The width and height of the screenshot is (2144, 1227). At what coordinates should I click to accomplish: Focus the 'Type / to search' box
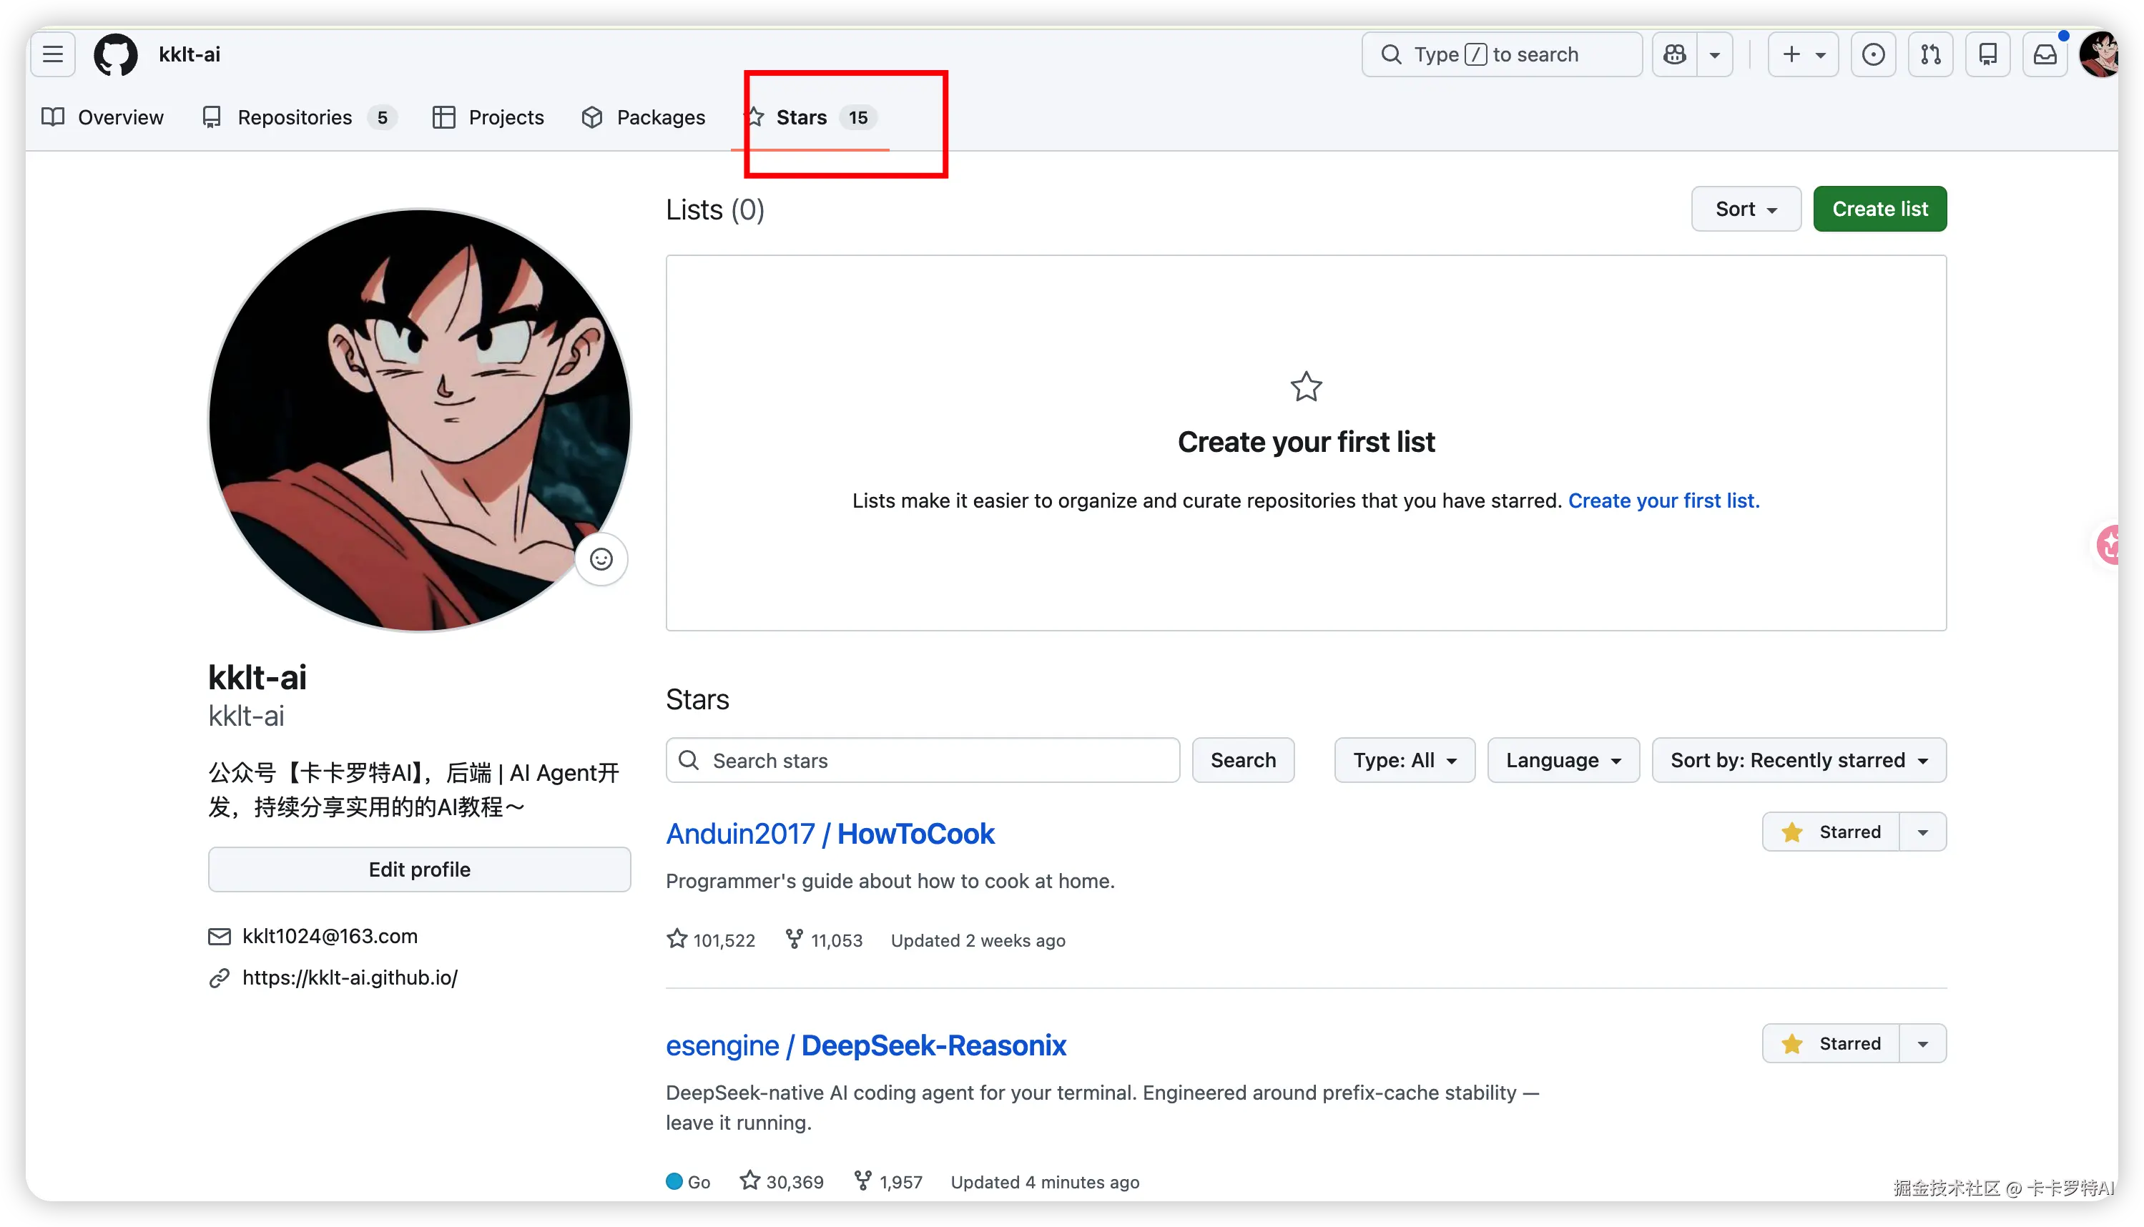click(1502, 55)
